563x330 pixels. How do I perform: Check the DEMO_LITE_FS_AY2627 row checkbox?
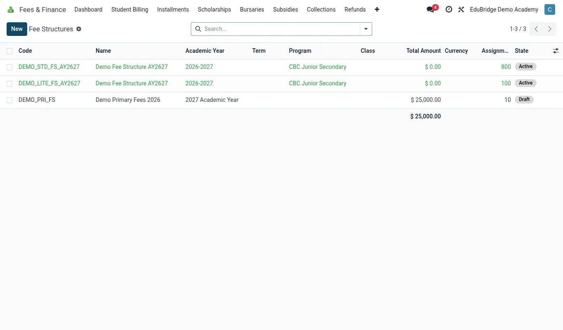(9, 84)
